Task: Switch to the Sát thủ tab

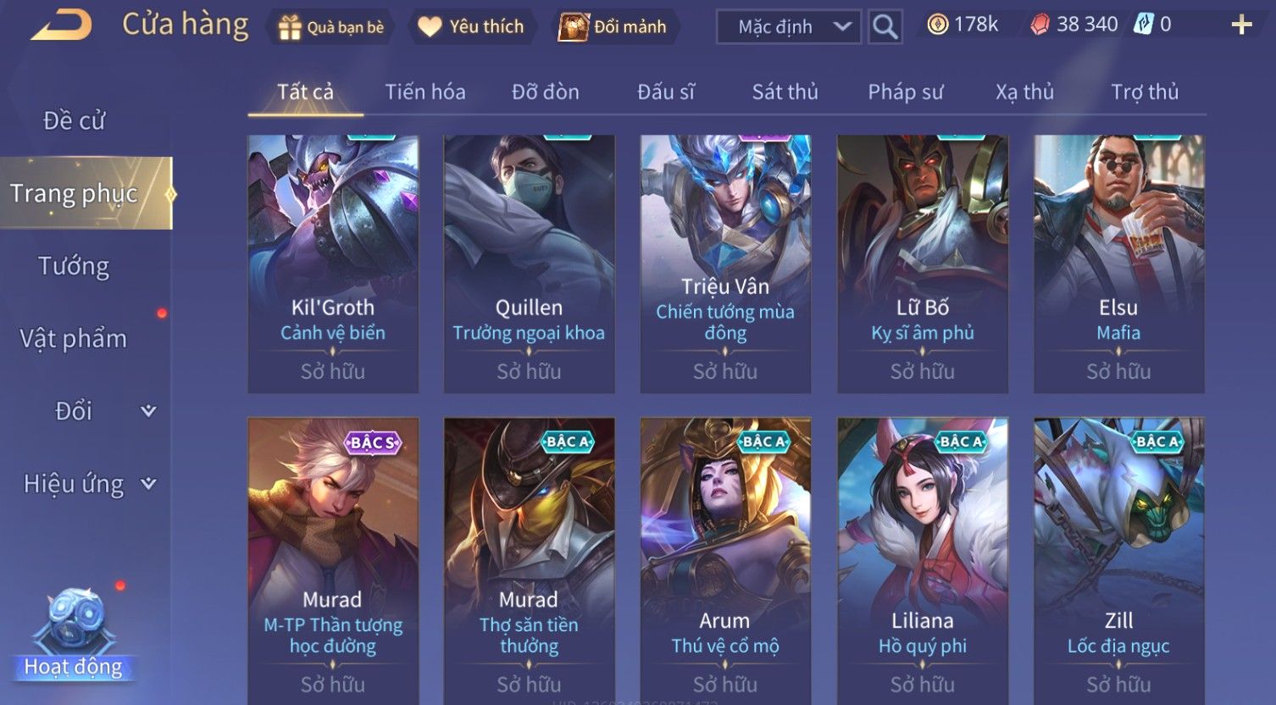Action: tap(785, 92)
